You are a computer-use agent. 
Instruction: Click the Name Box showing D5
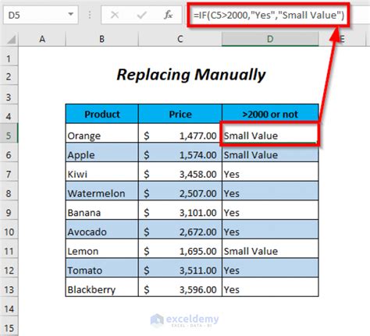click(41, 15)
